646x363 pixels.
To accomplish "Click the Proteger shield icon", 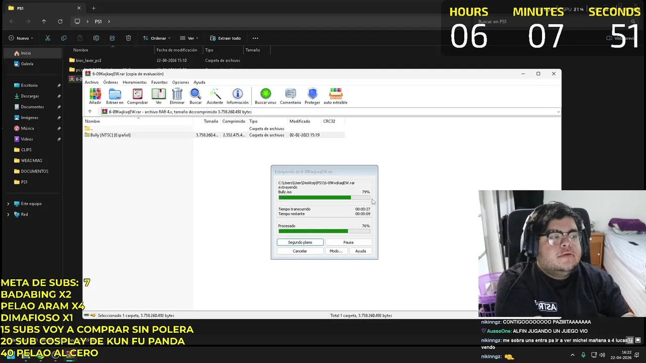I will coord(312,96).
